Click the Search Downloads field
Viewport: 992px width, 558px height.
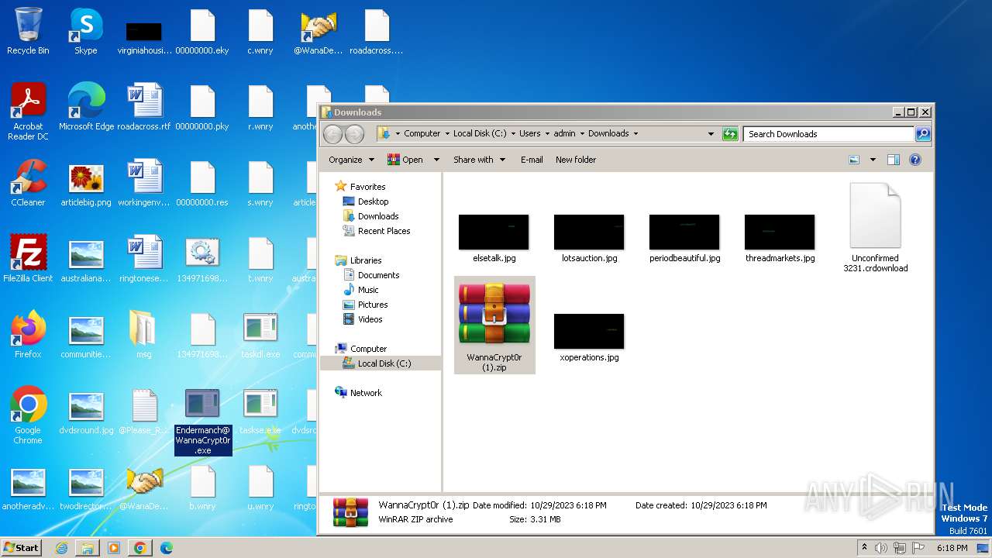pyautogui.click(x=828, y=134)
